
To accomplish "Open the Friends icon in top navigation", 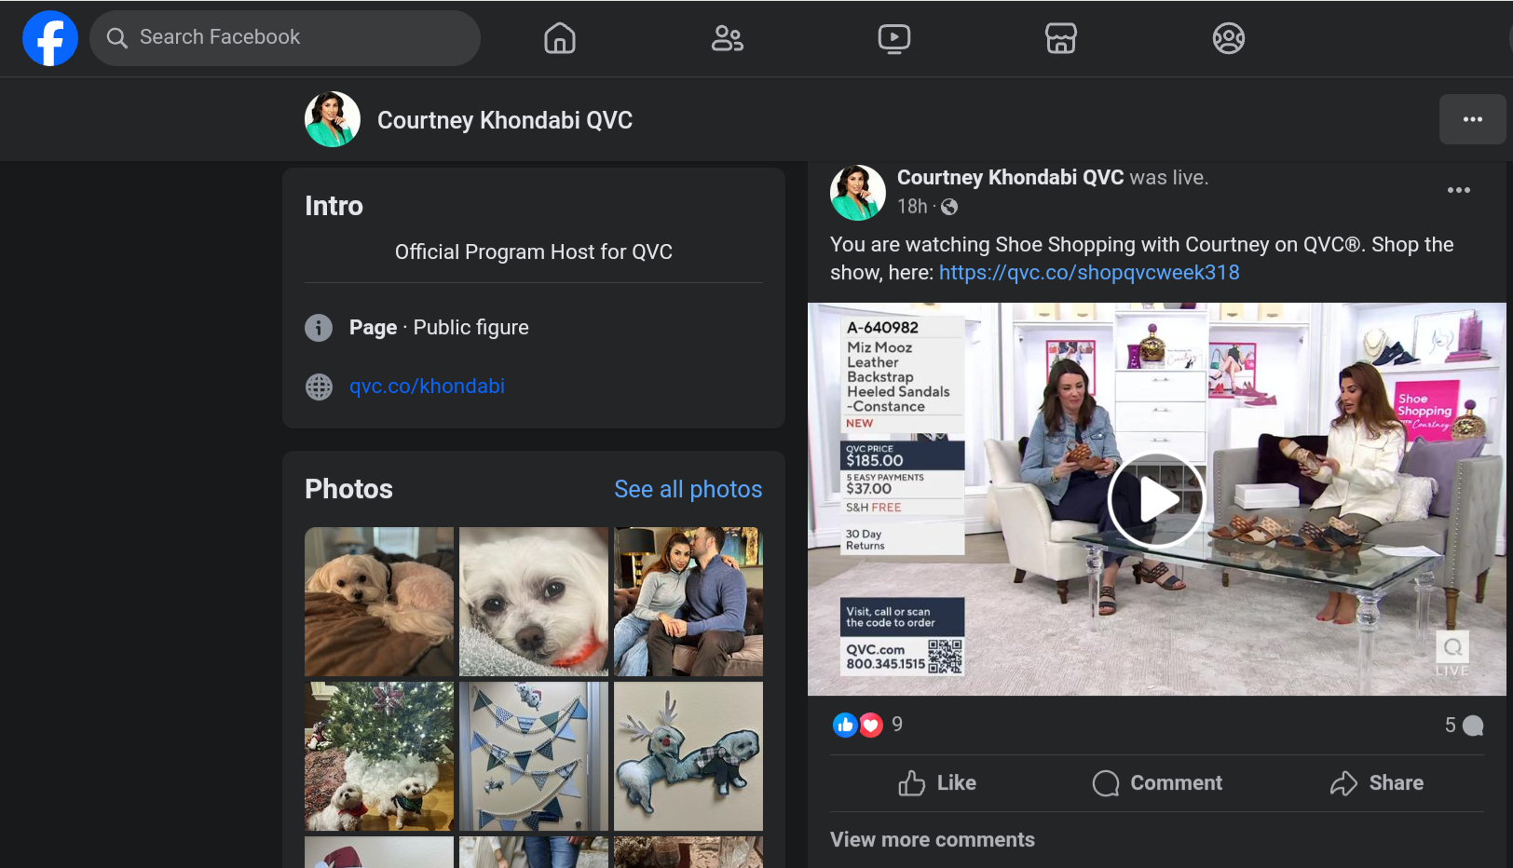I will 727,38.
